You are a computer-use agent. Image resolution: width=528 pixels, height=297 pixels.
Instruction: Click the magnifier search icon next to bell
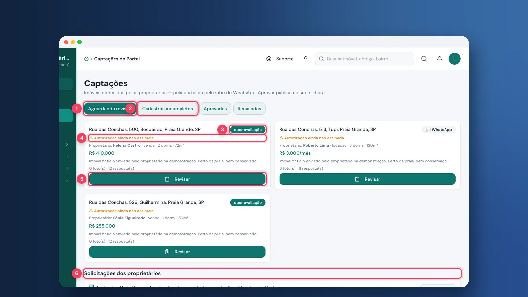(x=424, y=59)
